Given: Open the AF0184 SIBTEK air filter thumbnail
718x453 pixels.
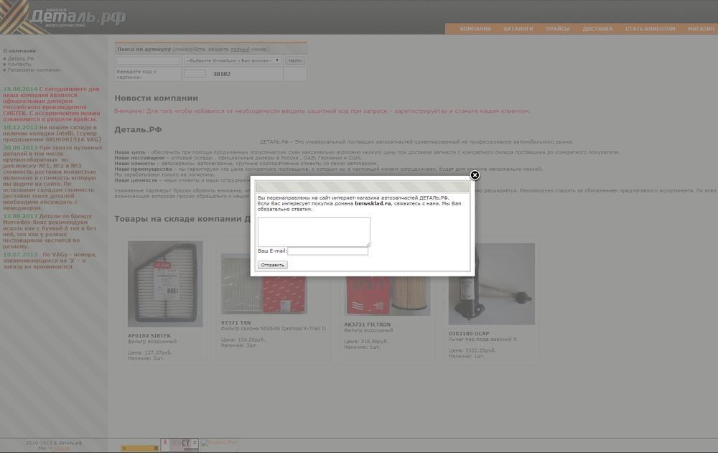Looking at the screenshot, I should tap(165, 284).
